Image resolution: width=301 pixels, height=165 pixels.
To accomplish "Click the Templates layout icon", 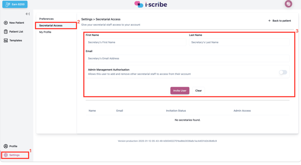I will point(6,40).
